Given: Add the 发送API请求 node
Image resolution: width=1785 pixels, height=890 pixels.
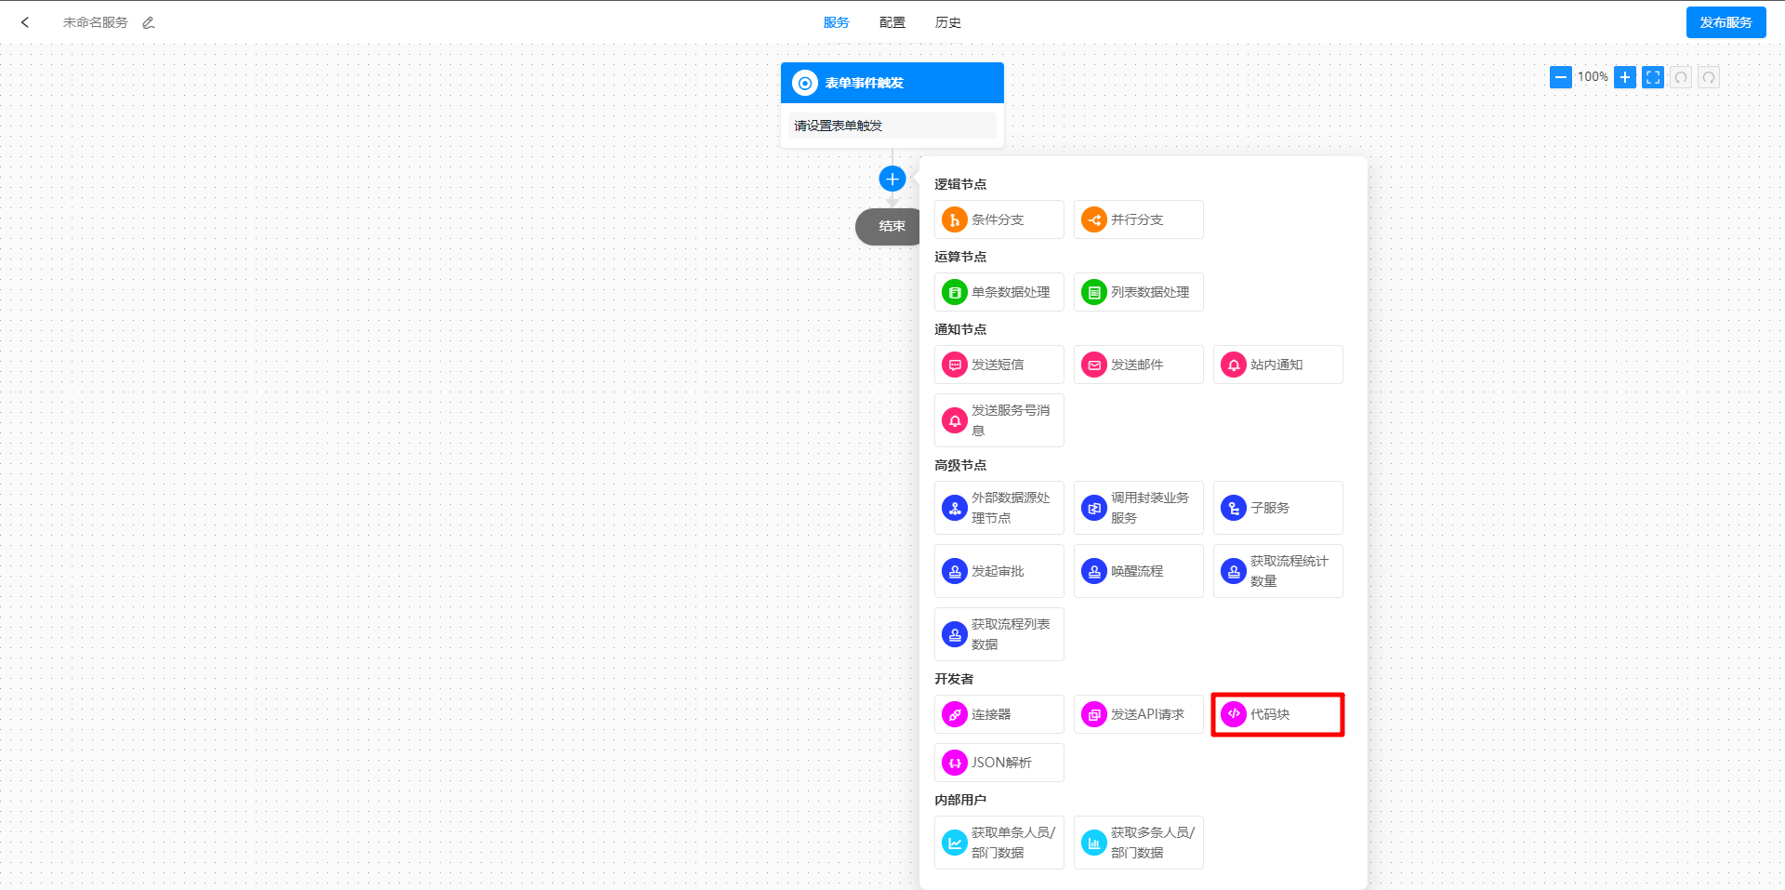Looking at the screenshot, I should 1138,714.
